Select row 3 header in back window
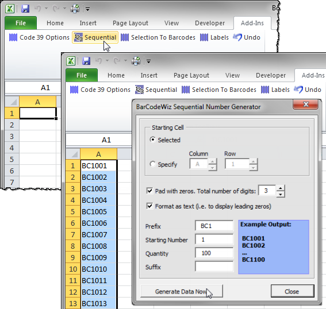 coord(12,136)
